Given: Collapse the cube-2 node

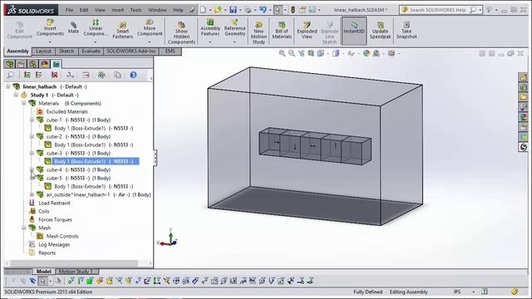Looking at the screenshot, I should 32,136.
